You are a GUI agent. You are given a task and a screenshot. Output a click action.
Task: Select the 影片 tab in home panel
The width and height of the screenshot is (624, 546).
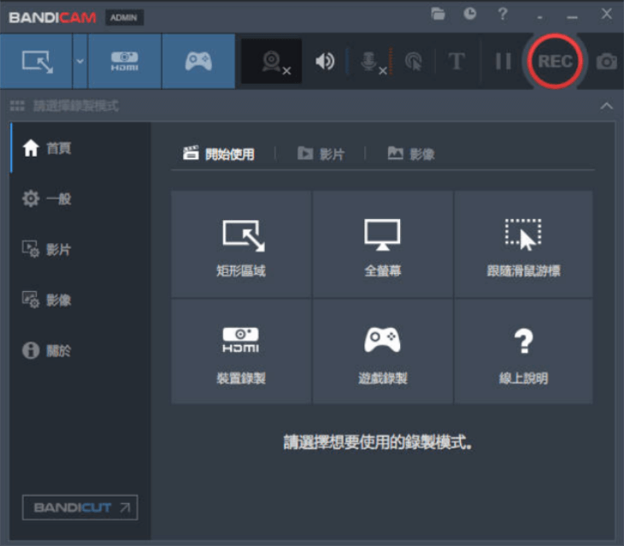click(321, 154)
